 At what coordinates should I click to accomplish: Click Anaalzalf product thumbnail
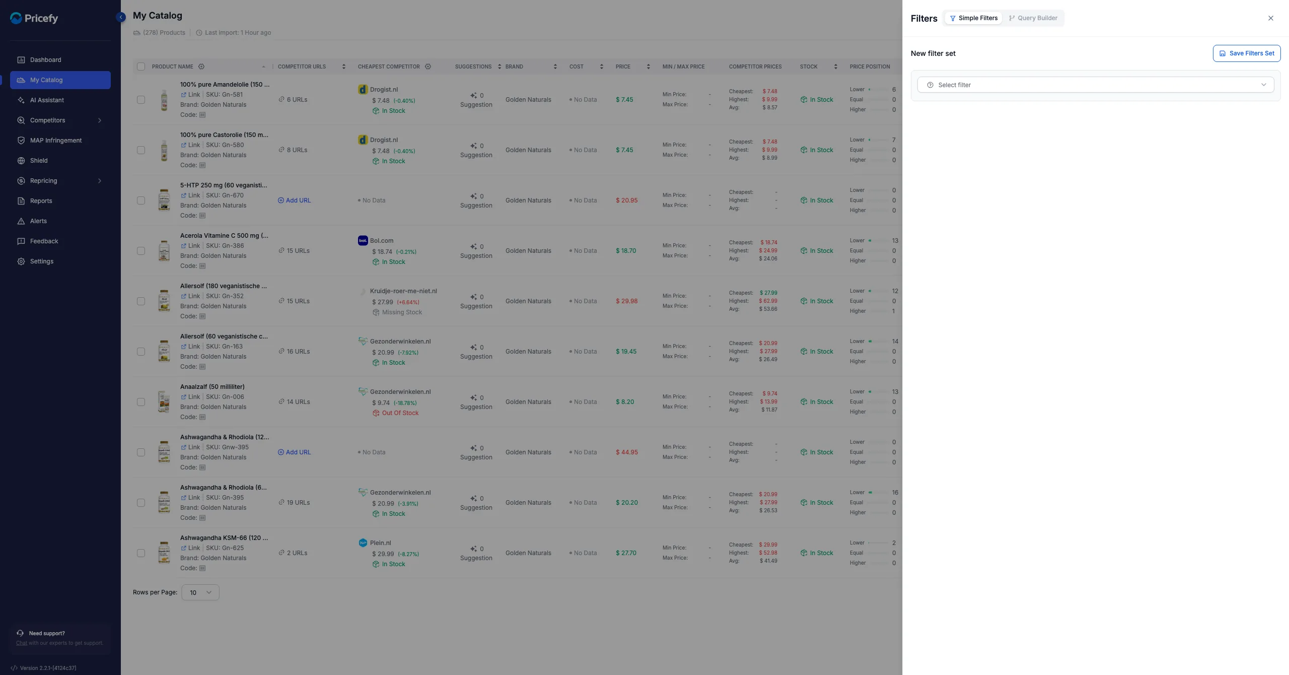pos(164,402)
